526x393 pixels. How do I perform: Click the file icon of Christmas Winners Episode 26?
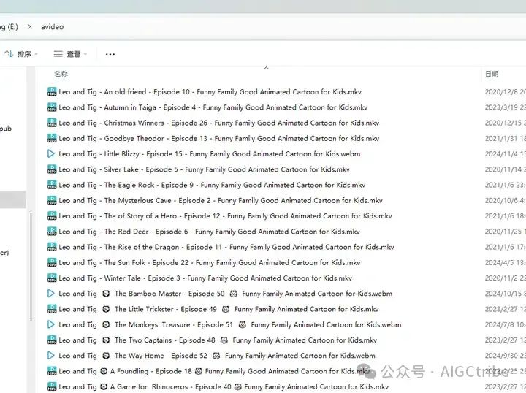(x=52, y=123)
